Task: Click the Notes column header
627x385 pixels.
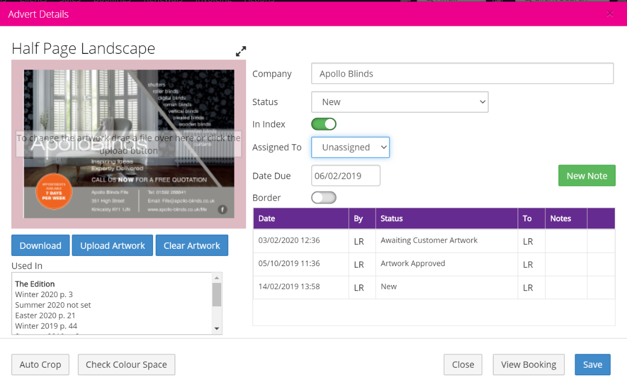Action: click(x=566, y=218)
